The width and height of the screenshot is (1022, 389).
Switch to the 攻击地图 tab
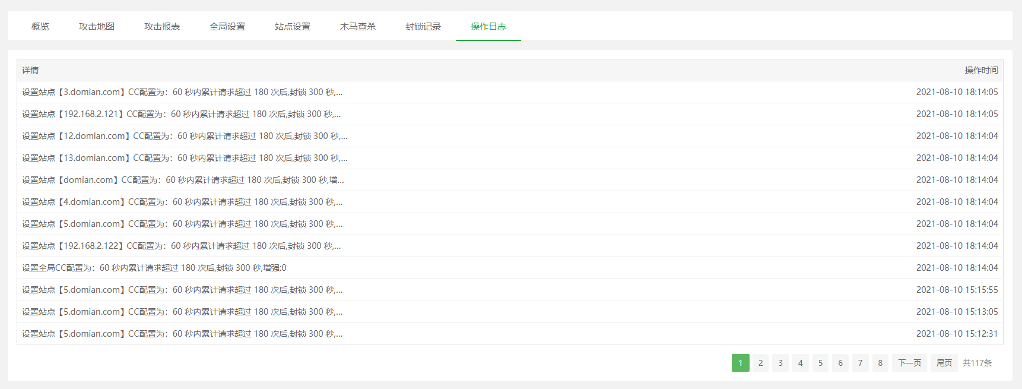[x=97, y=26]
